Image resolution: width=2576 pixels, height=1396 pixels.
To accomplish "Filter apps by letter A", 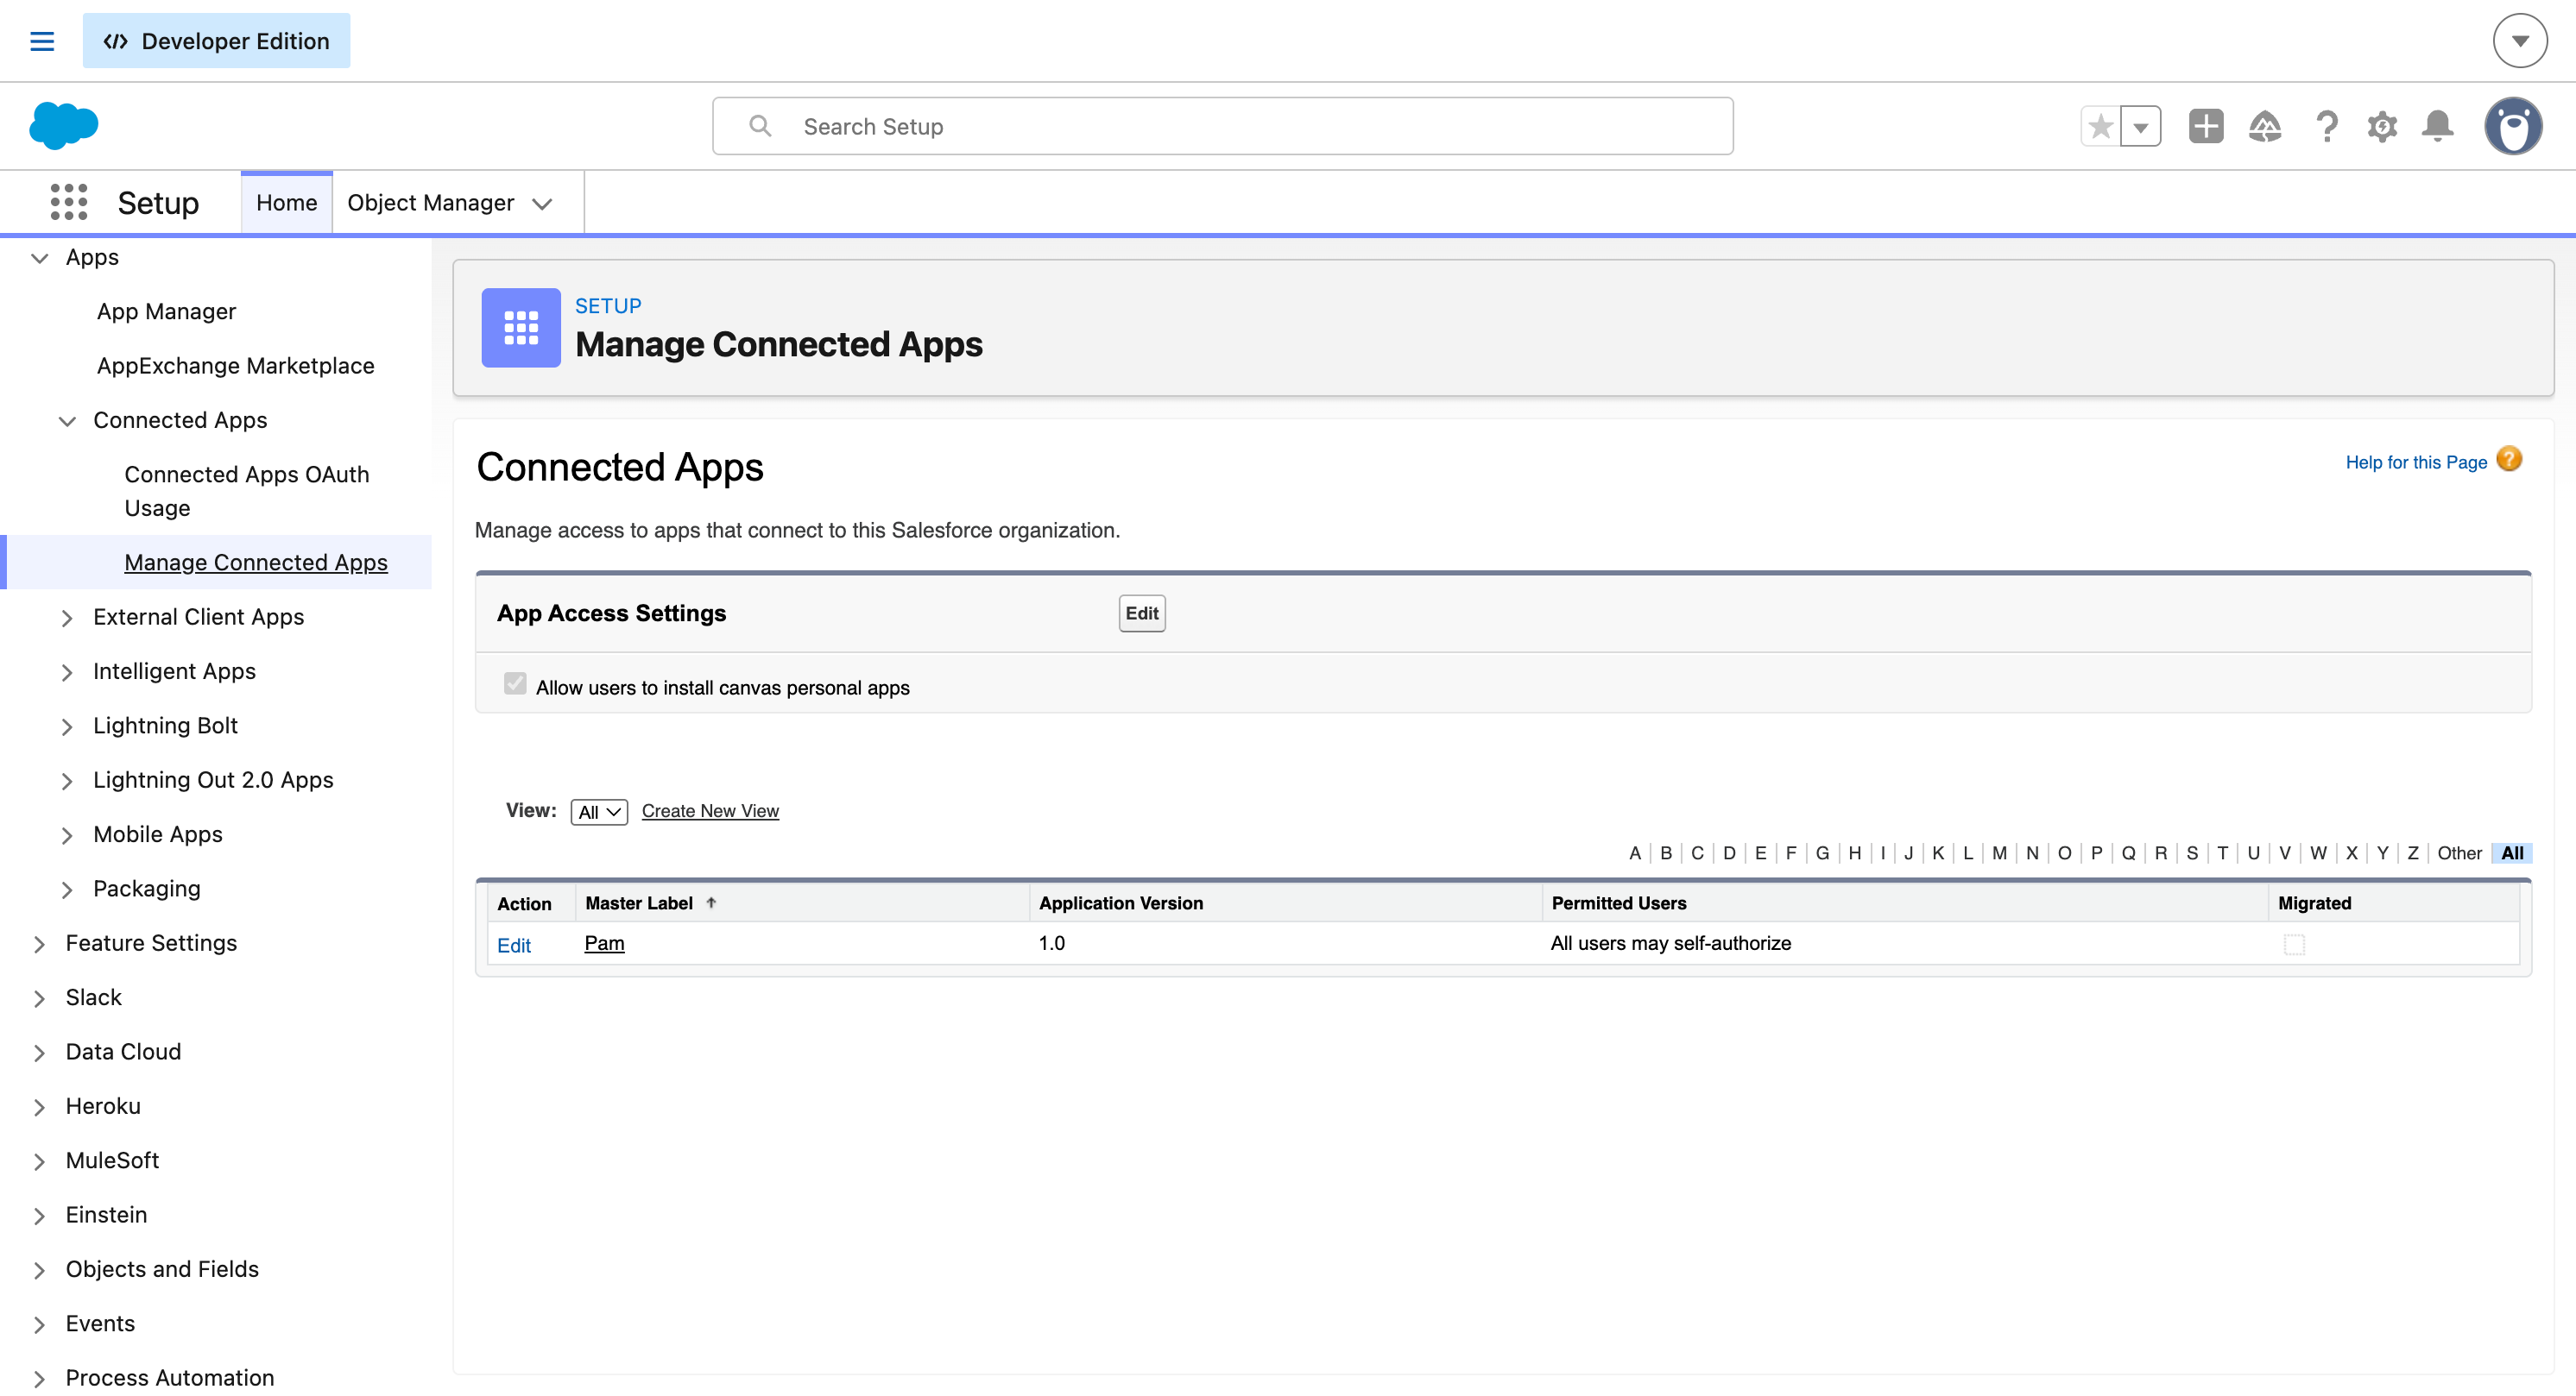I will pos(1635,852).
